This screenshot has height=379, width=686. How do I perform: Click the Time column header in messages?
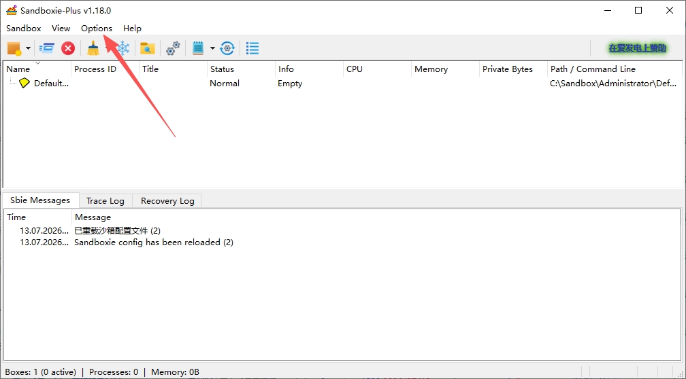click(x=37, y=217)
